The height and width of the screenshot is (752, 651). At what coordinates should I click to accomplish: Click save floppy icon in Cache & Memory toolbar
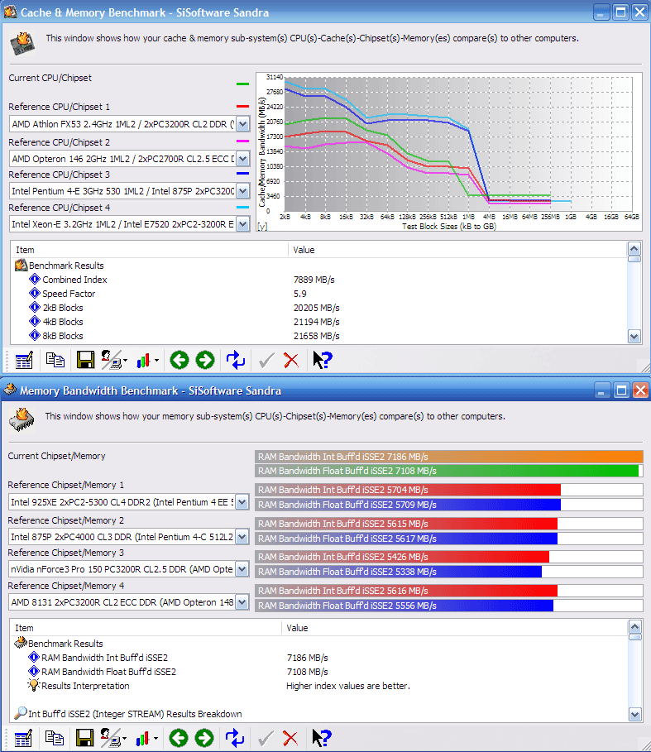coord(86,360)
